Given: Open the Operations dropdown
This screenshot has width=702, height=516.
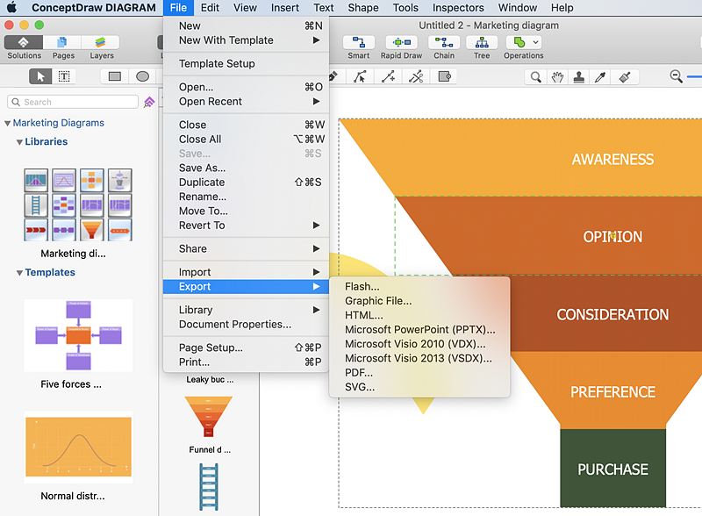Looking at the screenshot, I should pos(524,42).
